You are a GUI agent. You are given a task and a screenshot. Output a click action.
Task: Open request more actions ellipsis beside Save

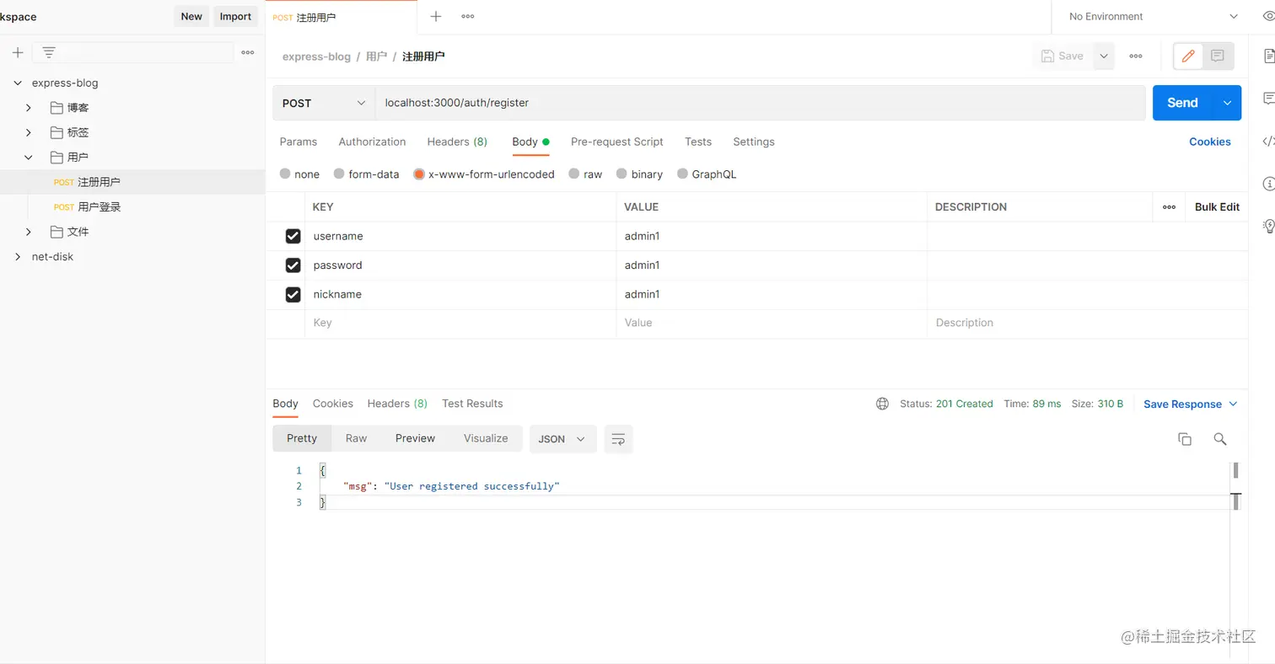[1136, 56]
